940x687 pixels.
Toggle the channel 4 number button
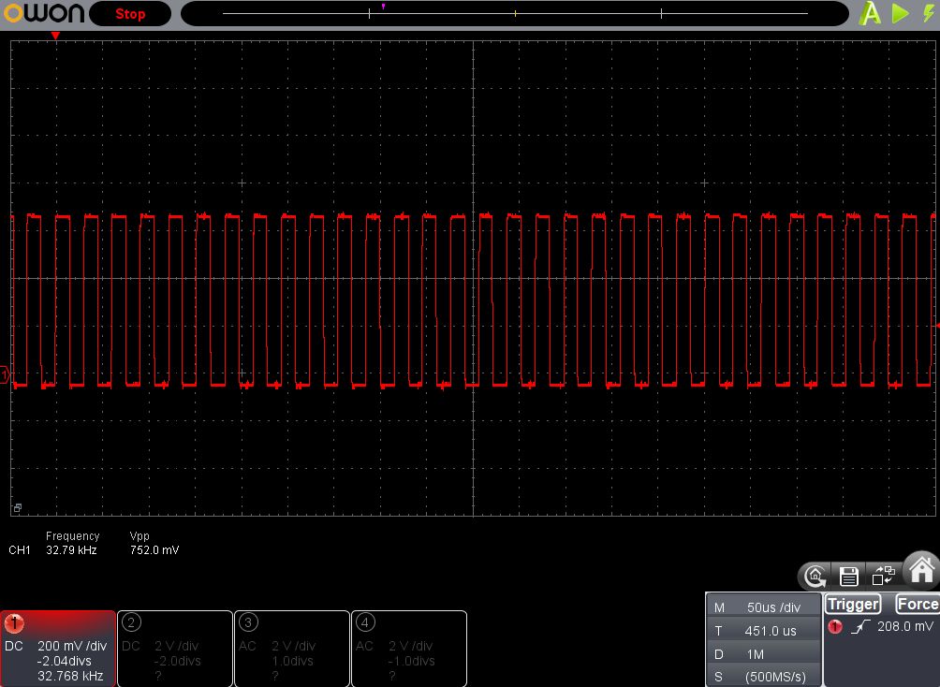pos(364,622)
